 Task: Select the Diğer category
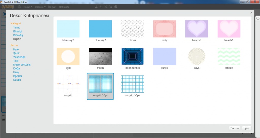17,39
